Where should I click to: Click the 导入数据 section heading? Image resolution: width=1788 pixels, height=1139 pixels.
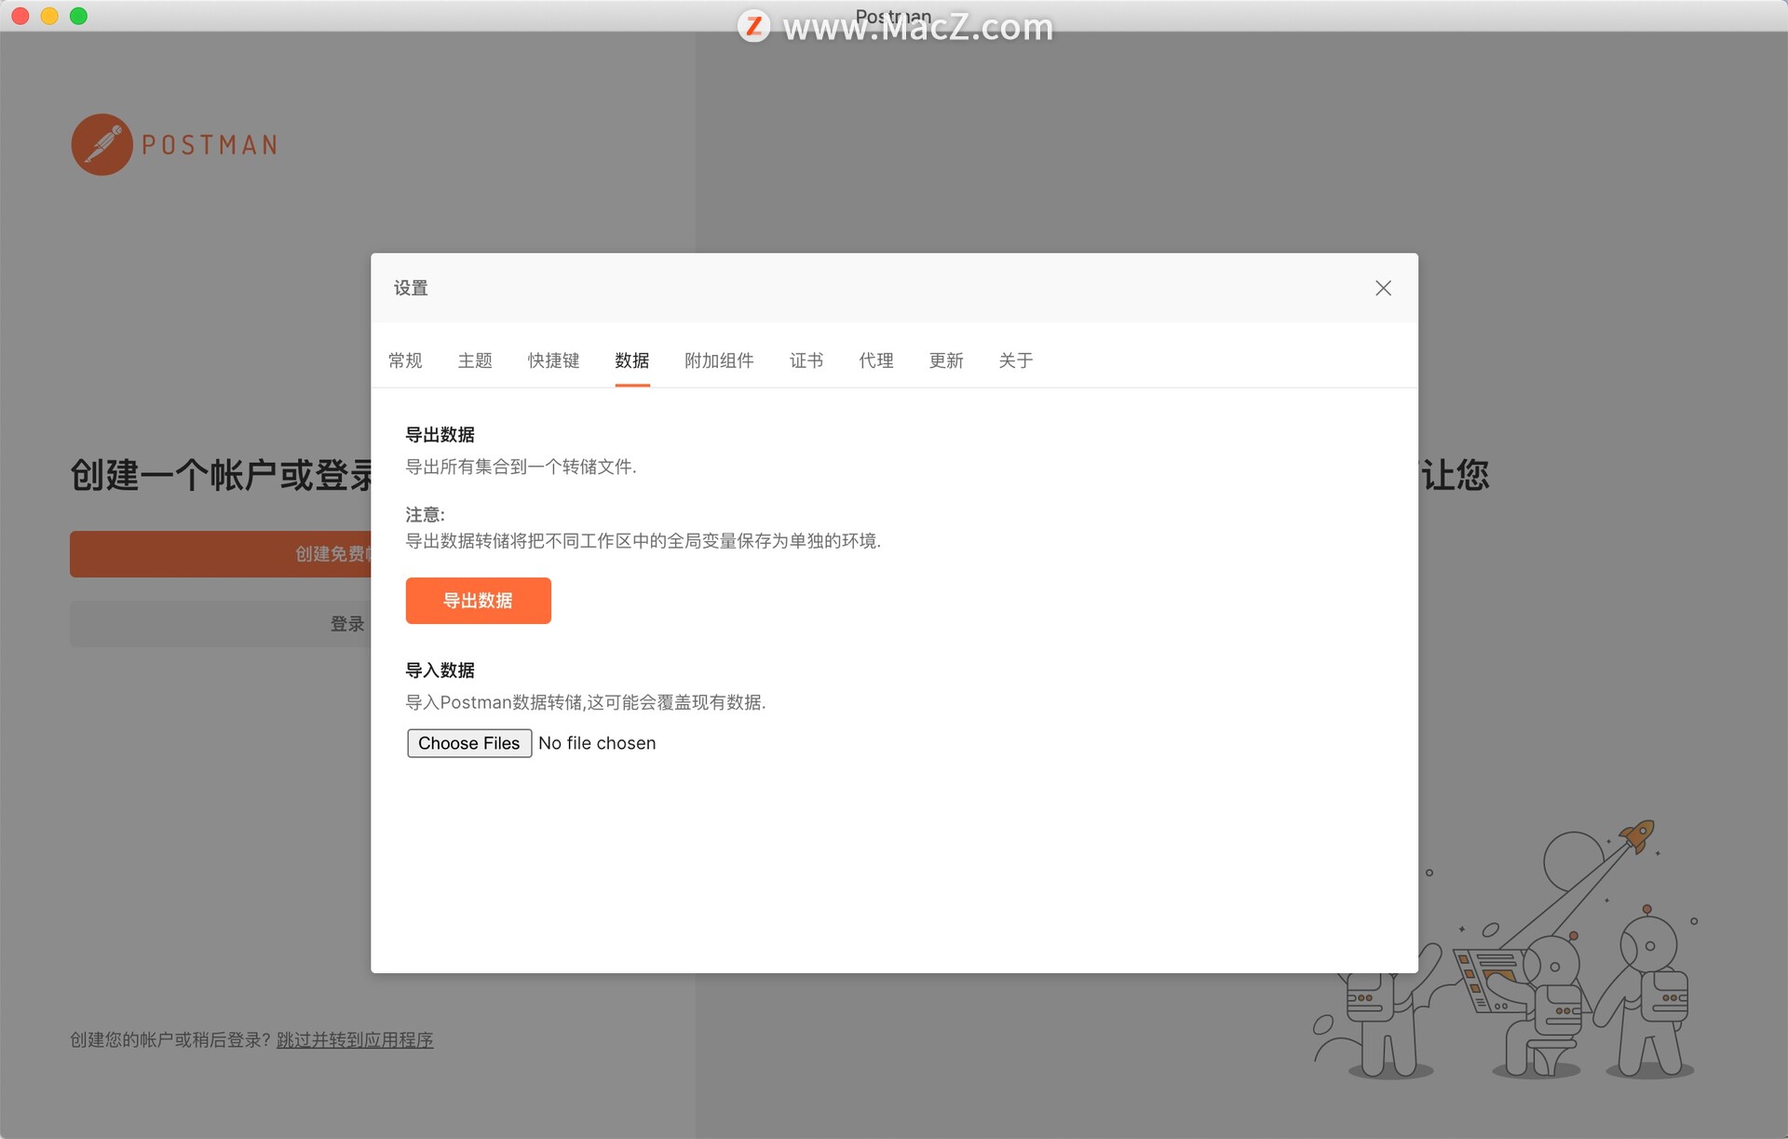[440, 671]
